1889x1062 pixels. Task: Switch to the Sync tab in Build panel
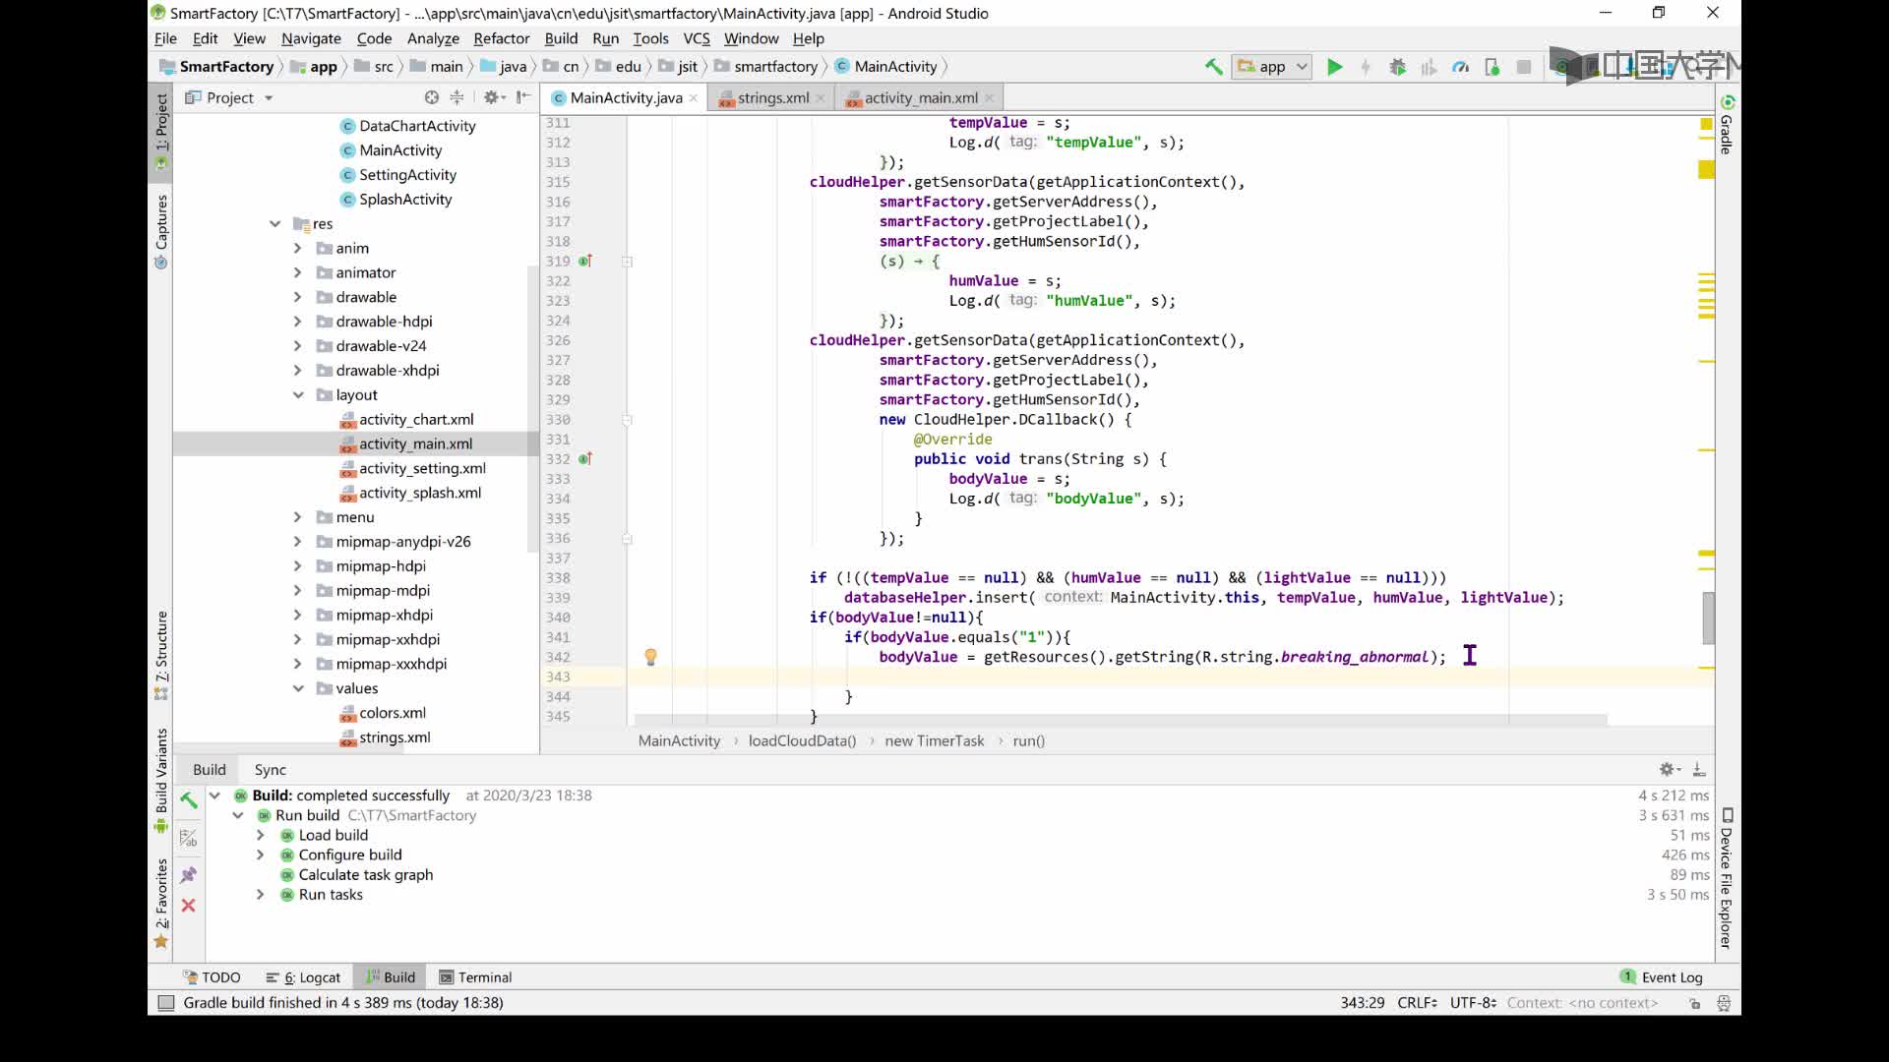click(x=270, y=770)
